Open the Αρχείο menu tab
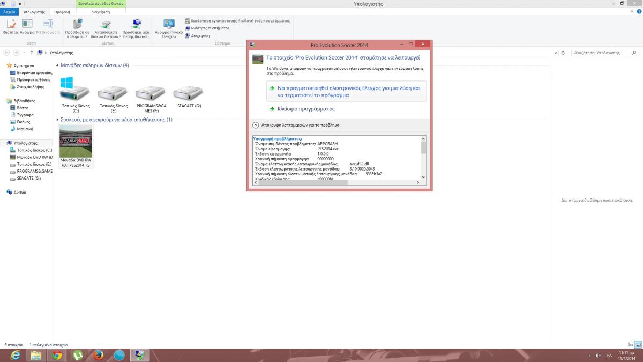The width and height of the screenshot is (643, 362). (x=10, y=11)
